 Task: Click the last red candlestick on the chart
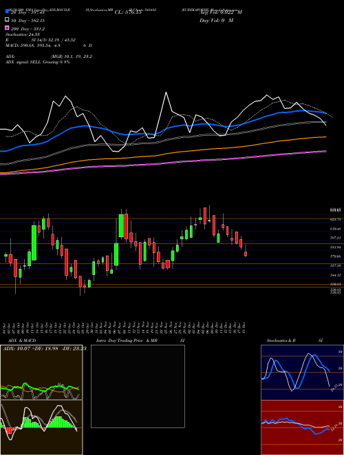point(246,254)
